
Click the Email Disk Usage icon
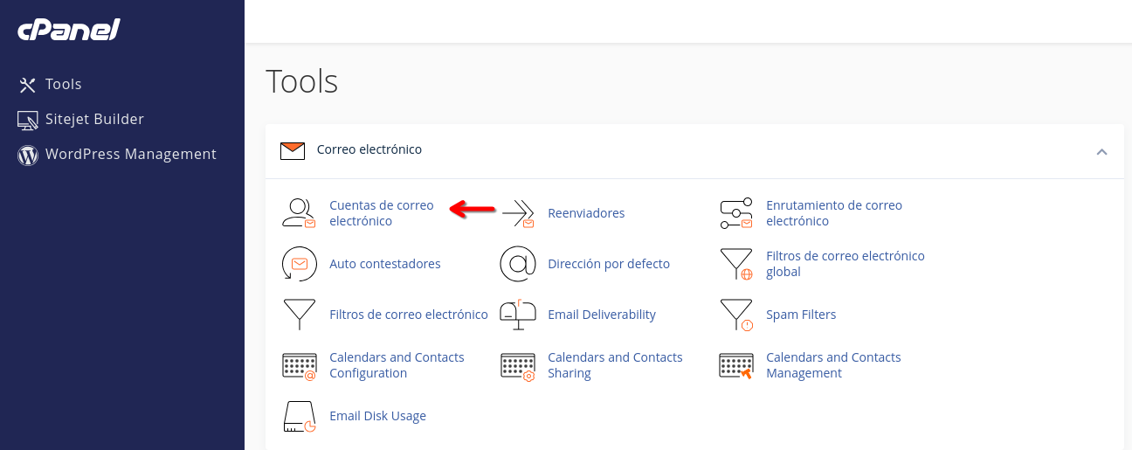pos(299,417)
